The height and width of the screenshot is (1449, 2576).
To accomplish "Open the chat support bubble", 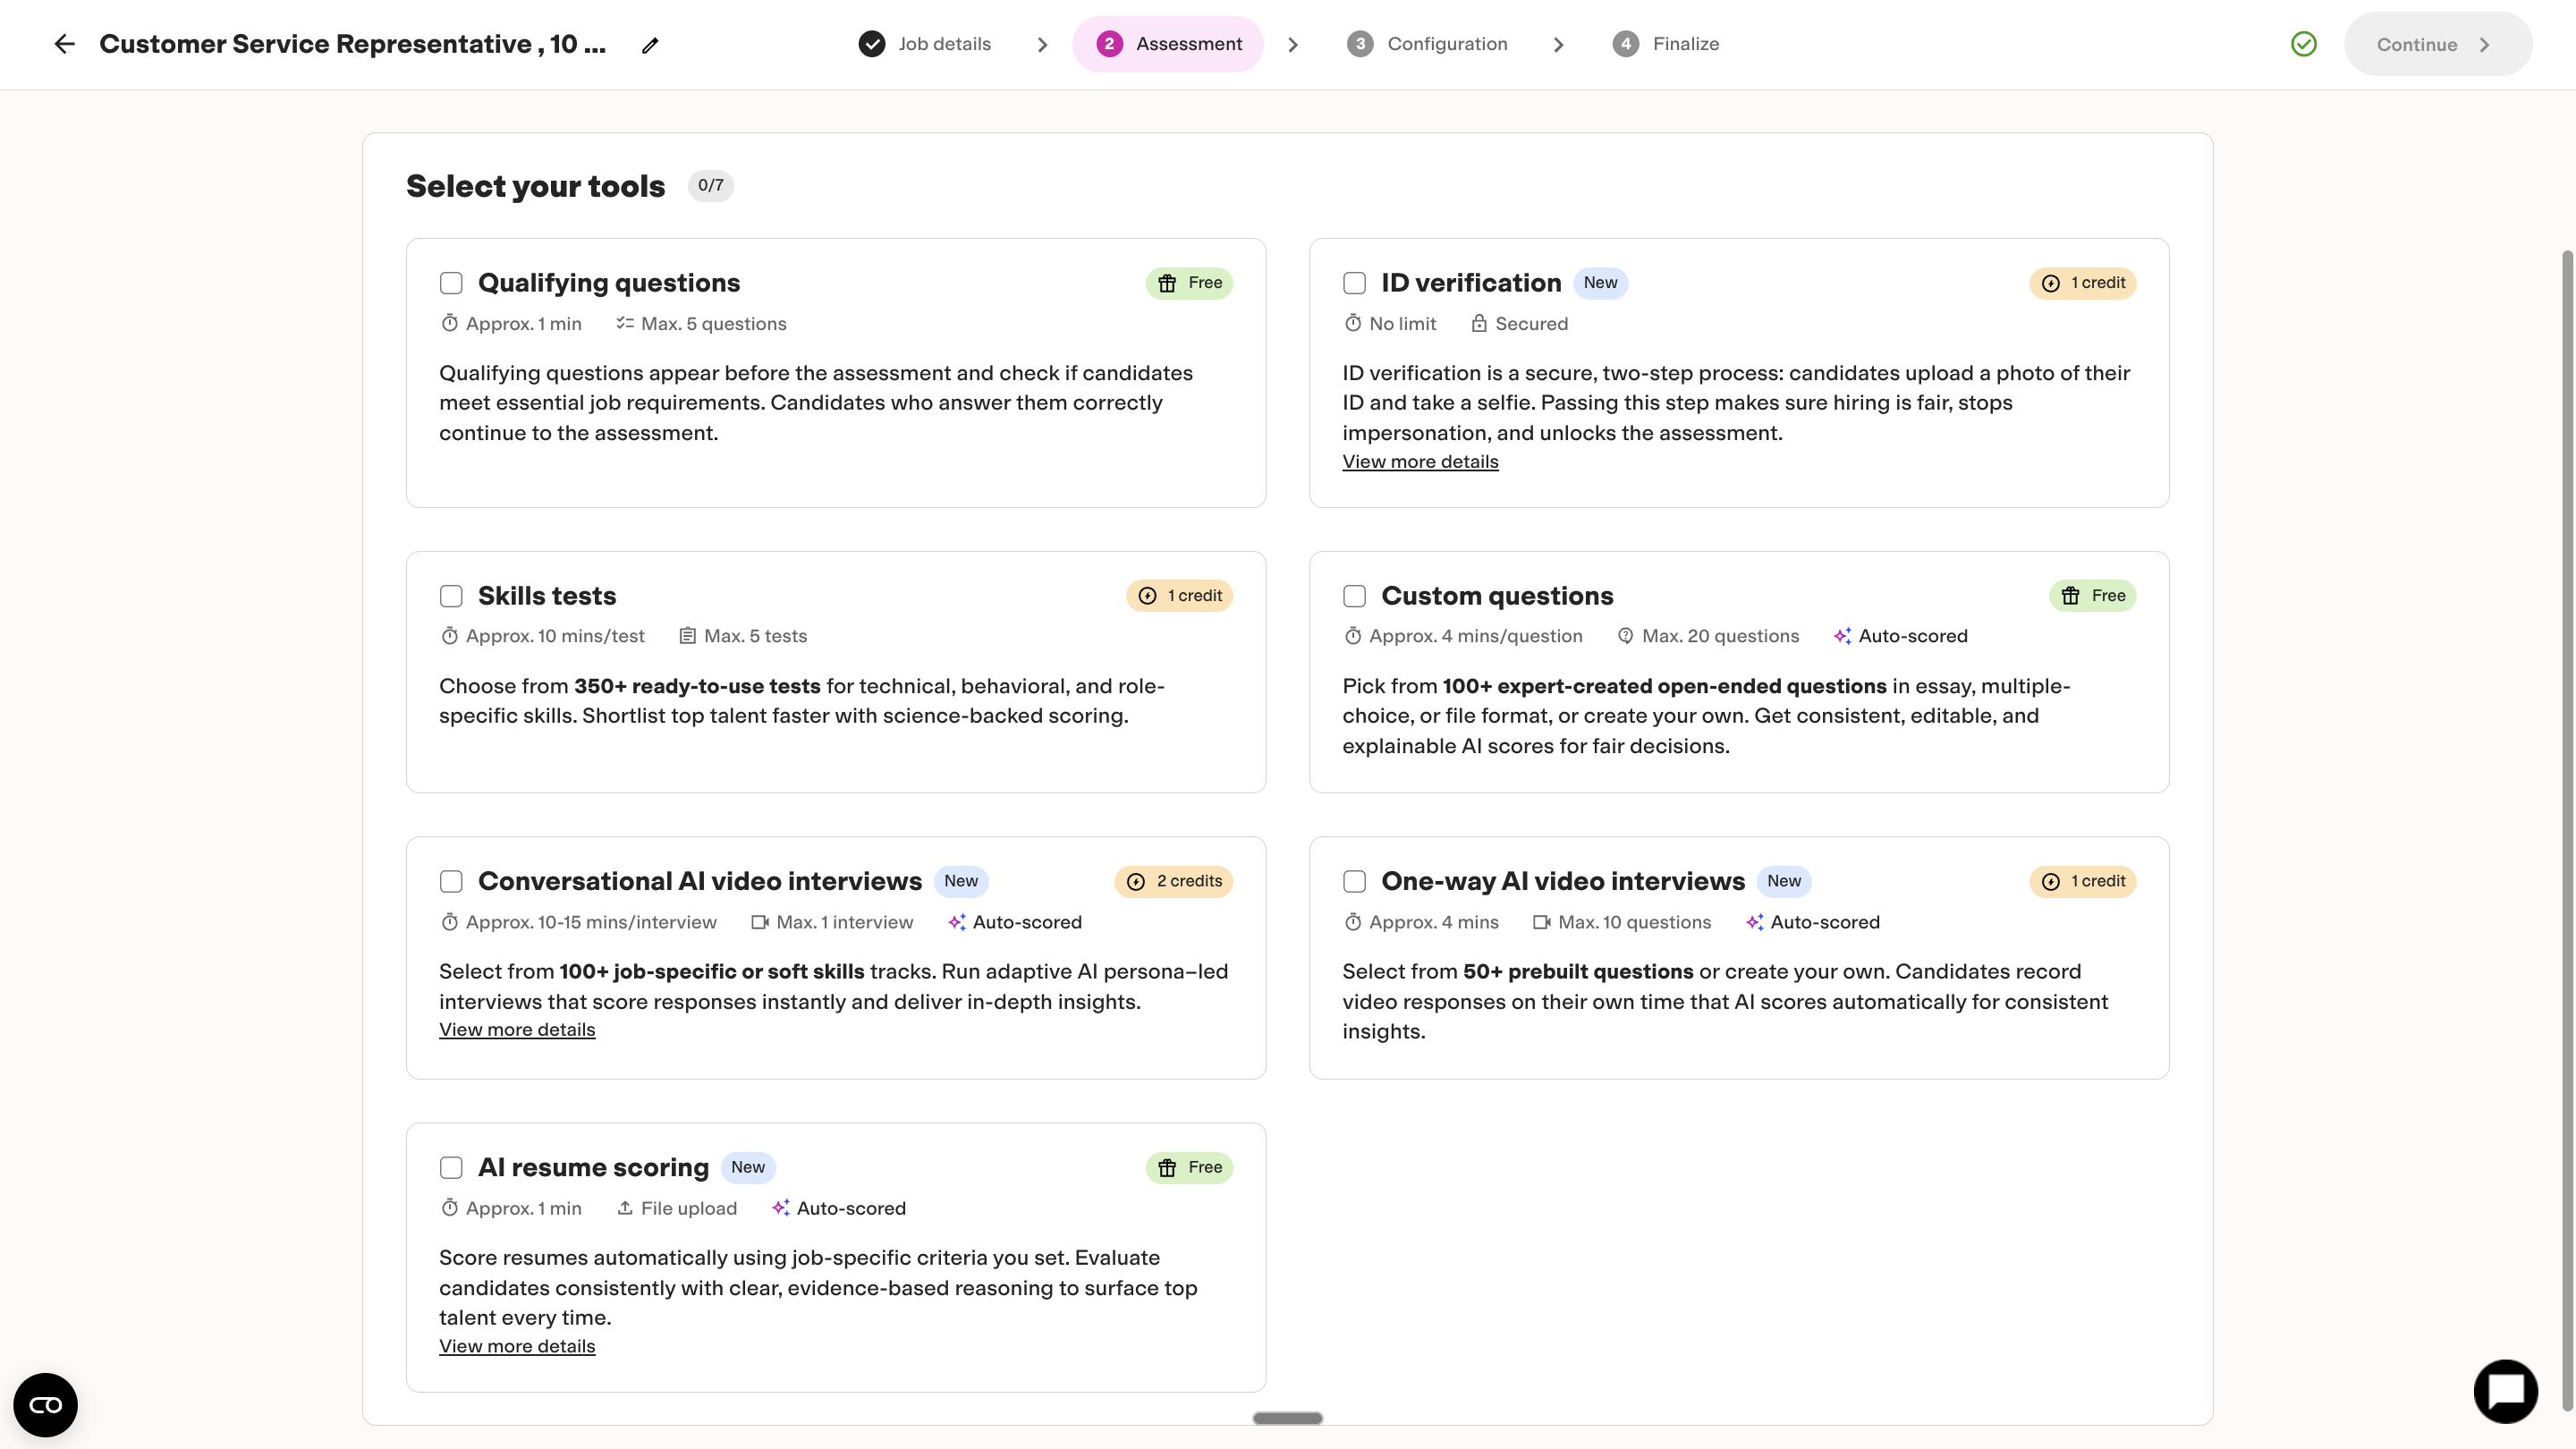I will click(x=2506, y=1391).
